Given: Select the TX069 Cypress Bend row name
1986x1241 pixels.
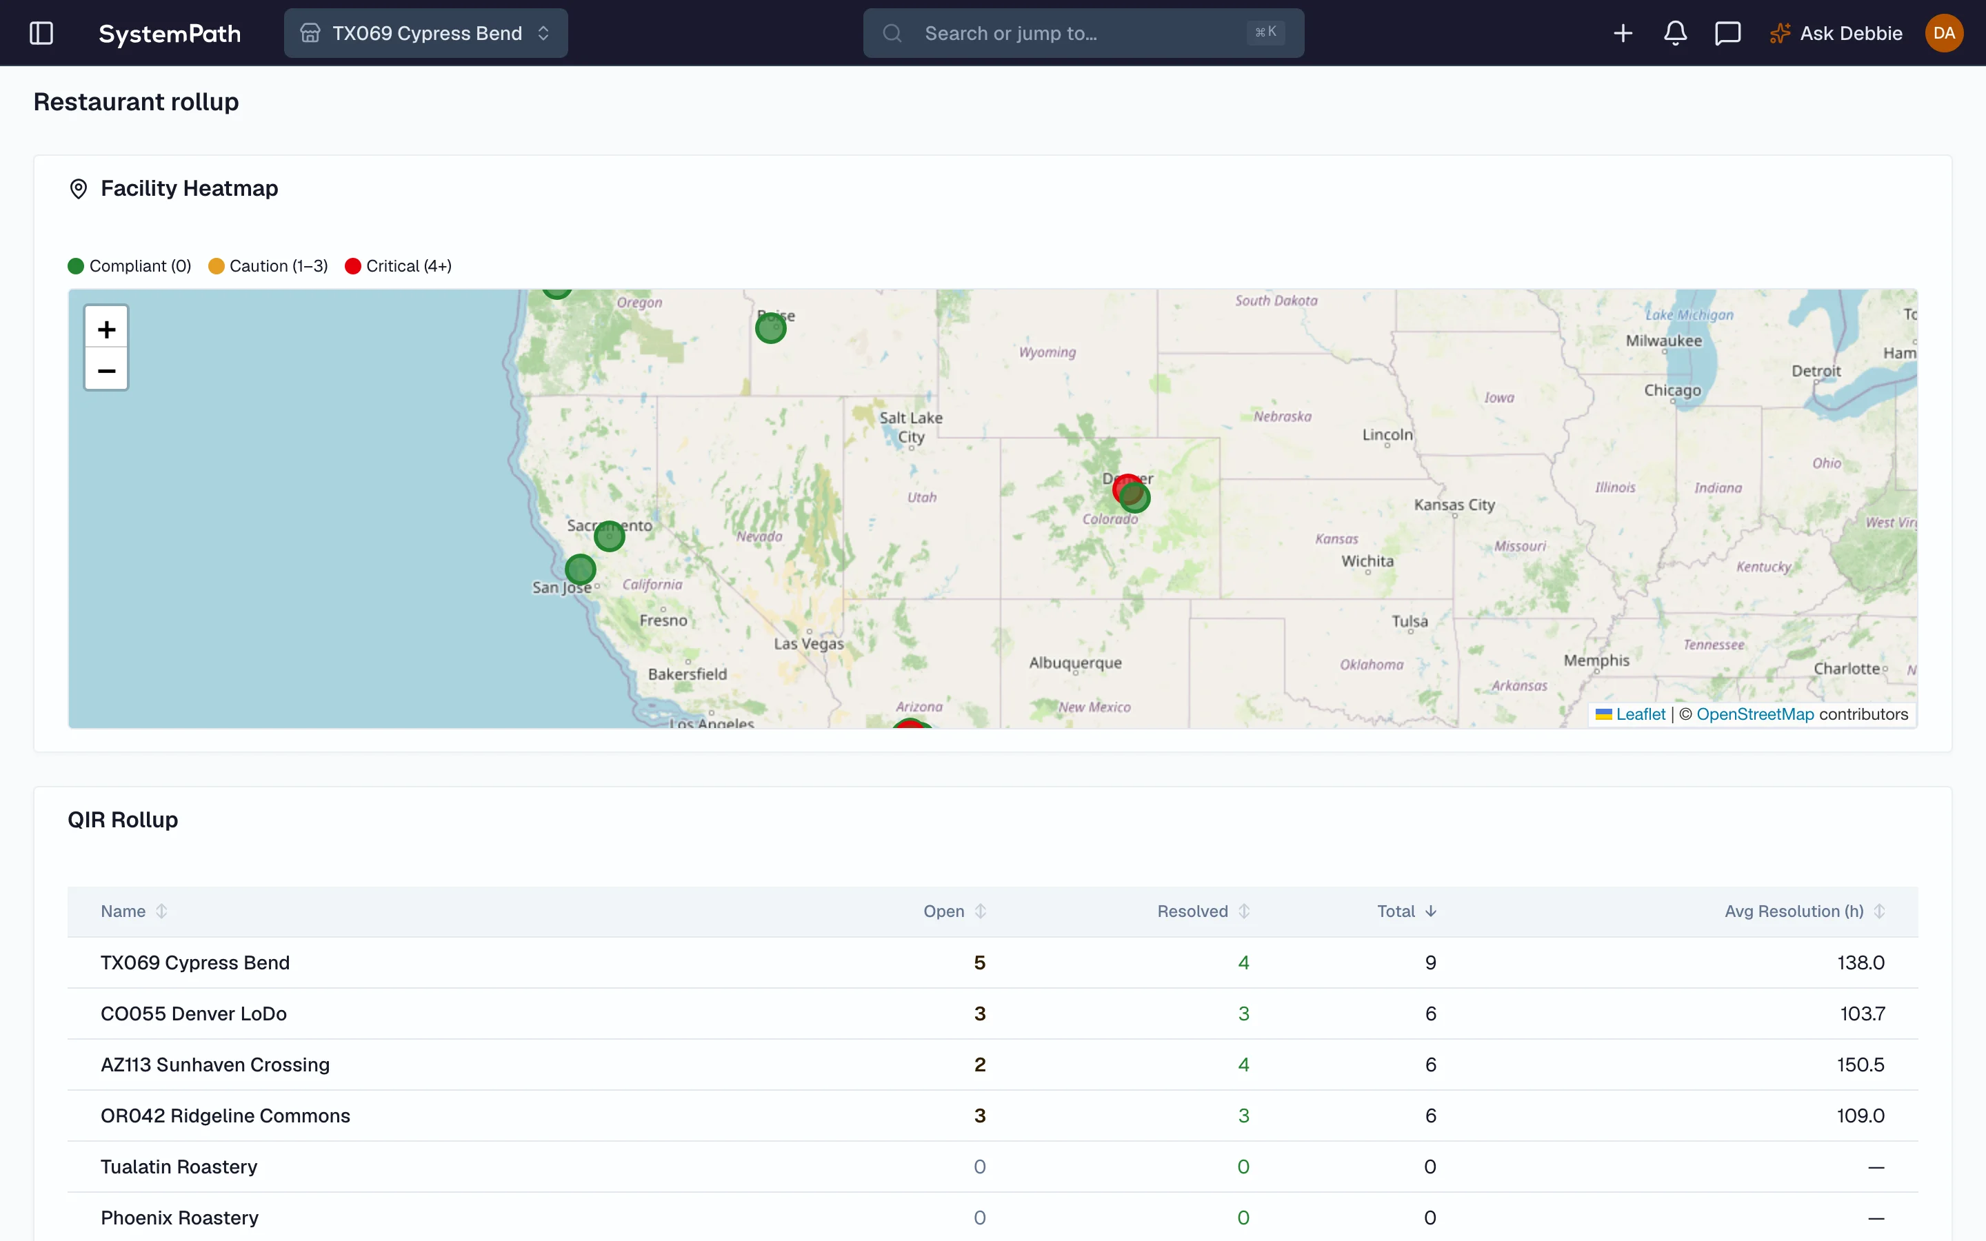Looking at the screenshot, I should 195,962.
